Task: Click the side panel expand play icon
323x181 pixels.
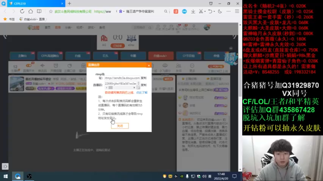Action: tap(5, 166)
